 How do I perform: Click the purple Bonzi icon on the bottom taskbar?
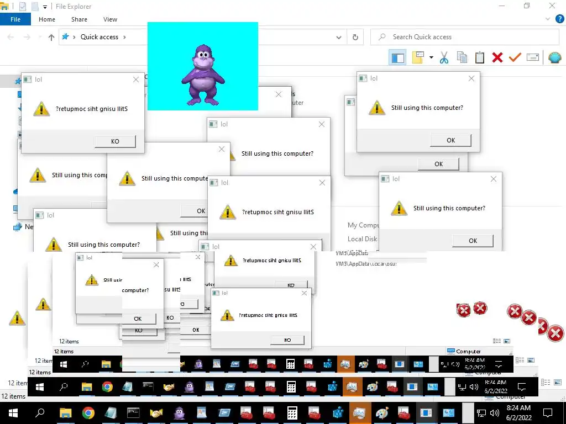pos(179,413)
